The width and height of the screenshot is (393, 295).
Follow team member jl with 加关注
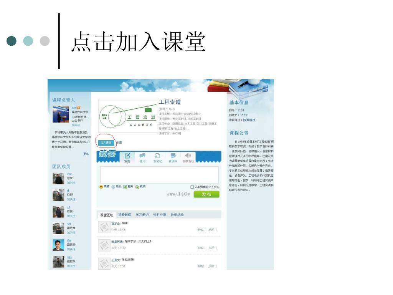coord(71,199)
